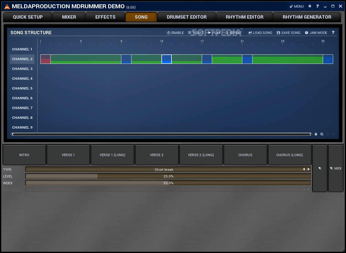Click SAVE SONG
The image size is (346, 253).
tap(289, 33)
